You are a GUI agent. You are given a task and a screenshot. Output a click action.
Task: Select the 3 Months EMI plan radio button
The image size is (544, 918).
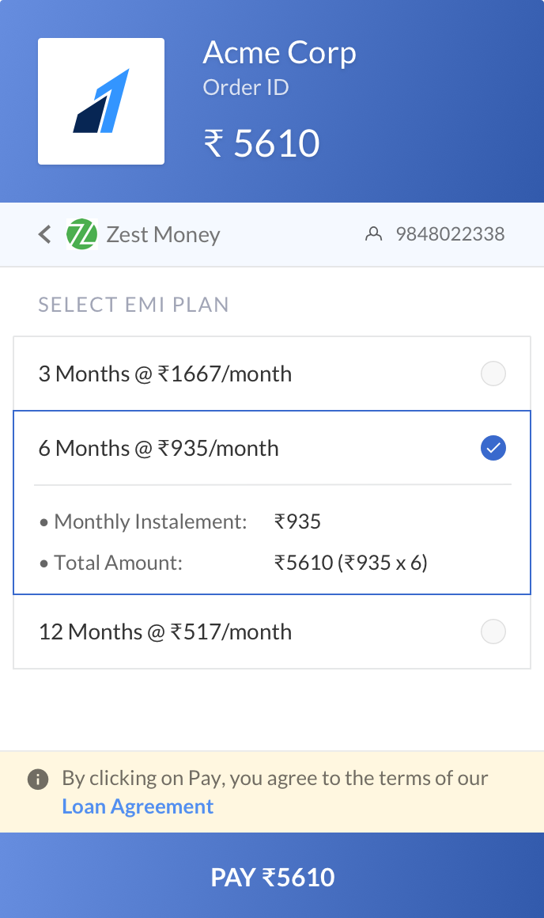tap(493, 374)
